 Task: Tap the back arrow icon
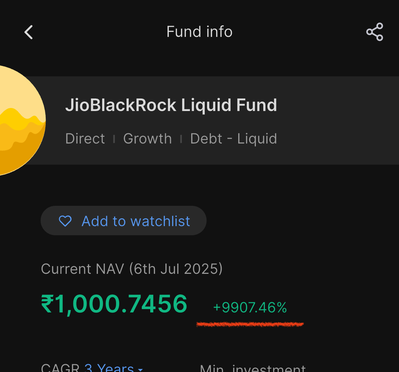pos(29,32)
